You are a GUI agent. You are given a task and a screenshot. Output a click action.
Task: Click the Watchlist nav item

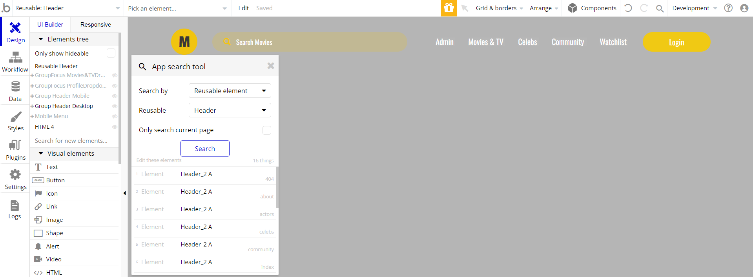coord(613,42)
